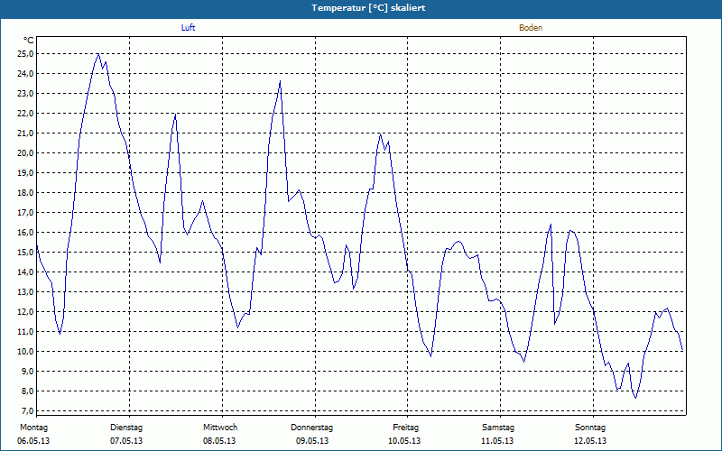Select the blue 'Luft' legend label

(188, 28)
